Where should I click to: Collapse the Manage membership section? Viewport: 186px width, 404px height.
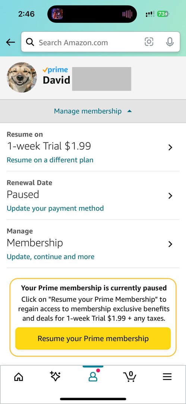click(93, 111)
